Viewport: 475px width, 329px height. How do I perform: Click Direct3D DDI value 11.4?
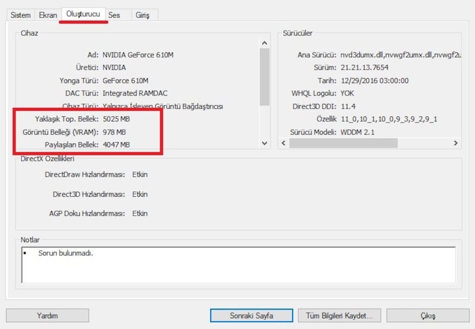[348, 106]
